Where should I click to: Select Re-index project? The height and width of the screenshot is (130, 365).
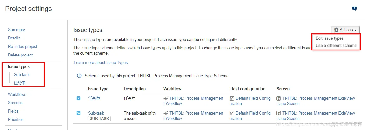pos(22,46)
